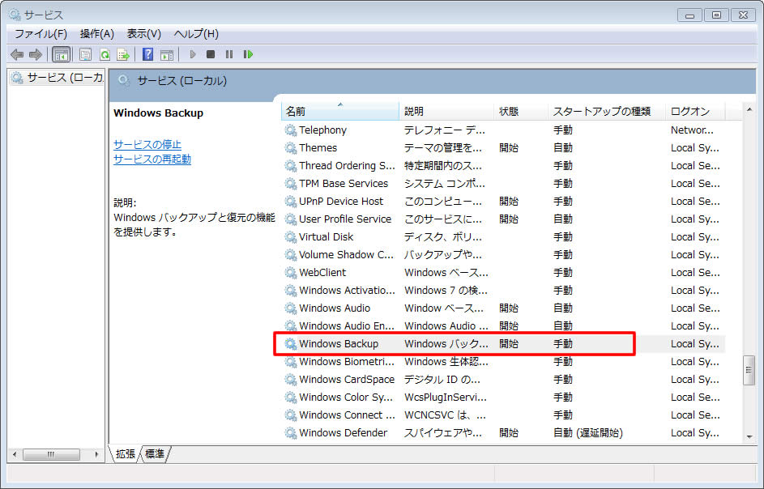Select the Windows Connect ... service name
This screenshot has width=764, height=489.
click(x=347, y=415)
